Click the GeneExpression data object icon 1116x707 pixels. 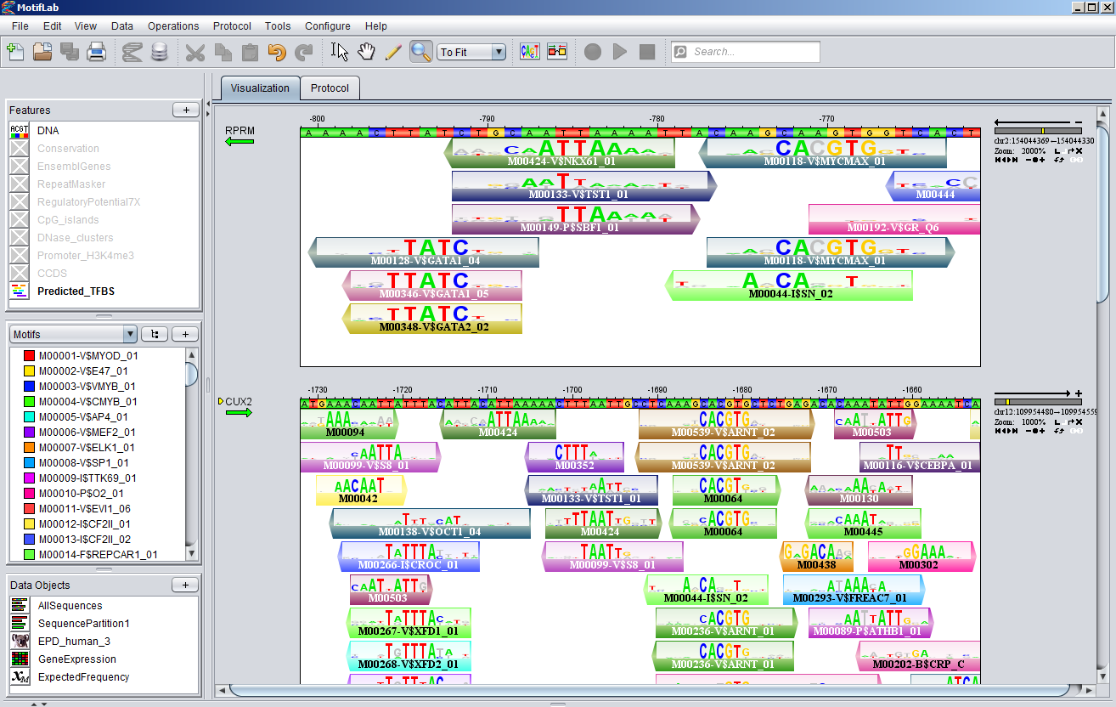coord(20,659)
